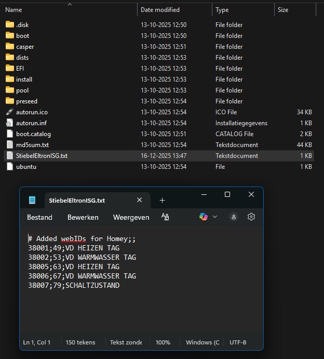Close the StiebelEltronISG.txt tab
324x359 pixels.
(139, 200)
